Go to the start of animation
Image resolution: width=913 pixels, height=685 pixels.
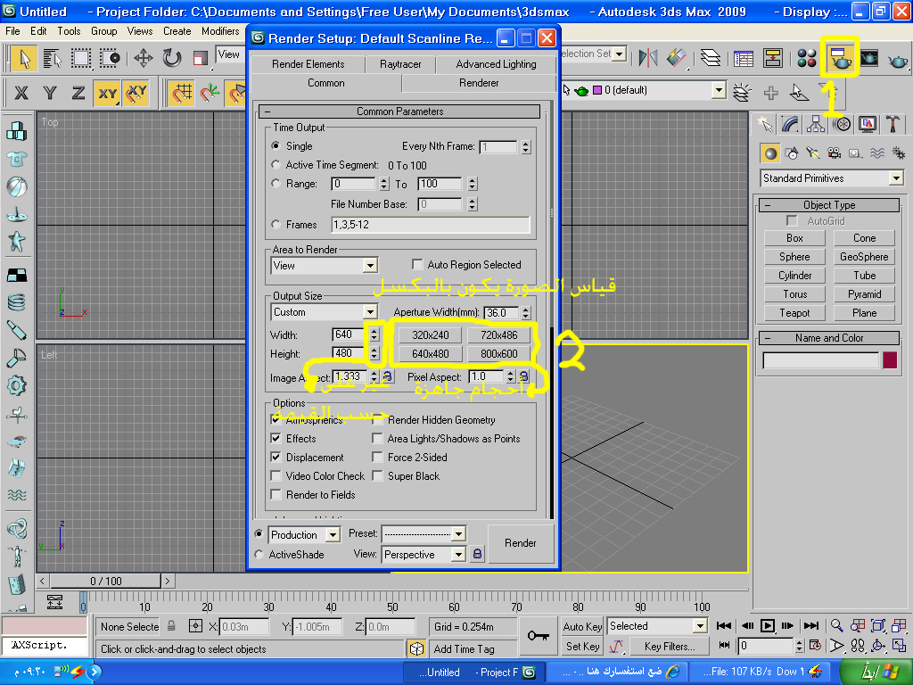(x=724, y=625)
